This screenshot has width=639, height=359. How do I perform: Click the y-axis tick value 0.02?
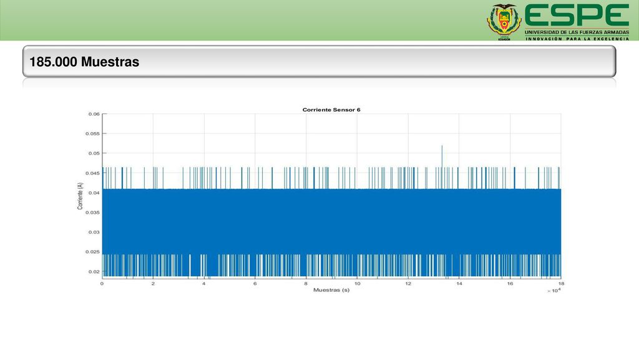click(94, 272)
